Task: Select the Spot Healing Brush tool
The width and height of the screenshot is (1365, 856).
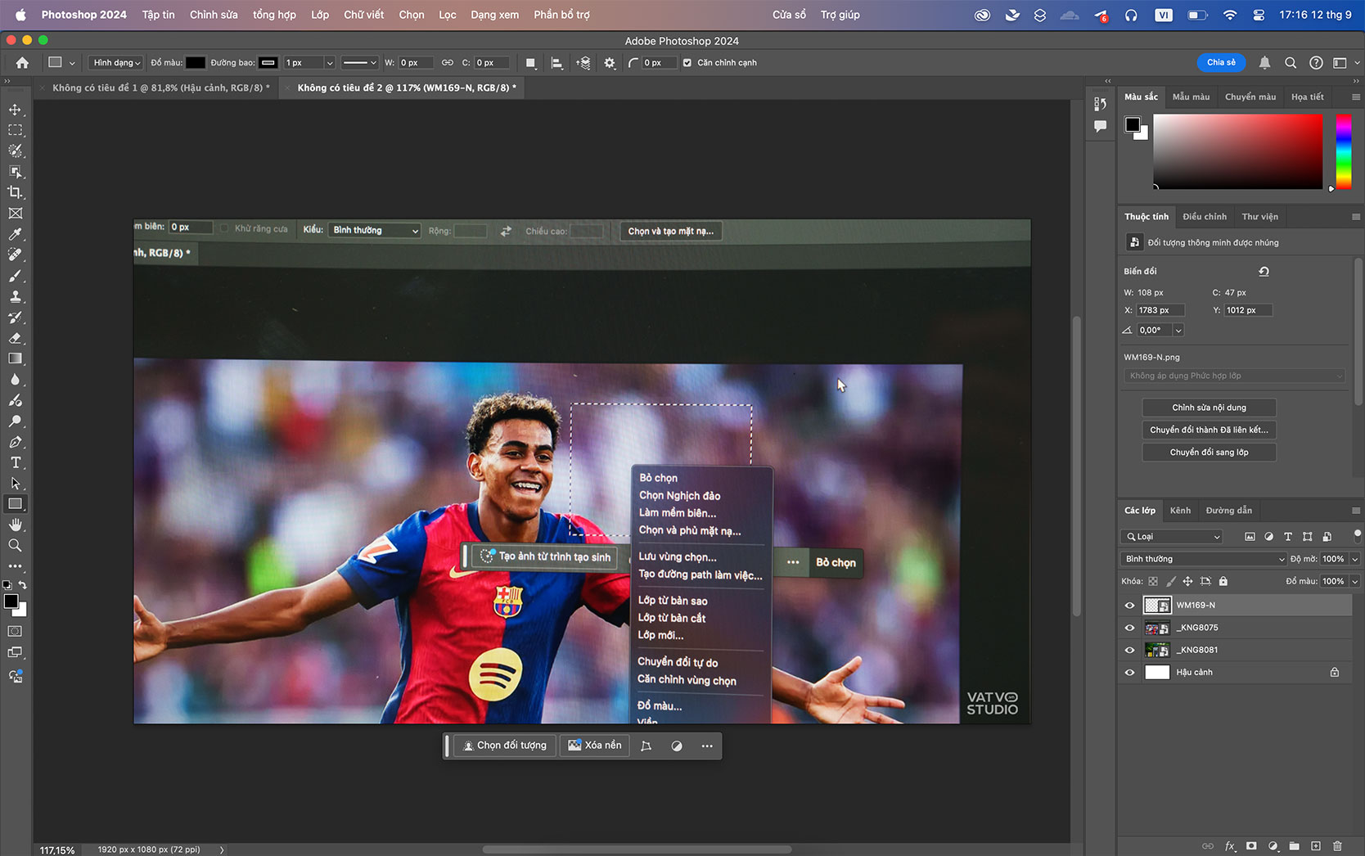Action: (x=15, y=255)
